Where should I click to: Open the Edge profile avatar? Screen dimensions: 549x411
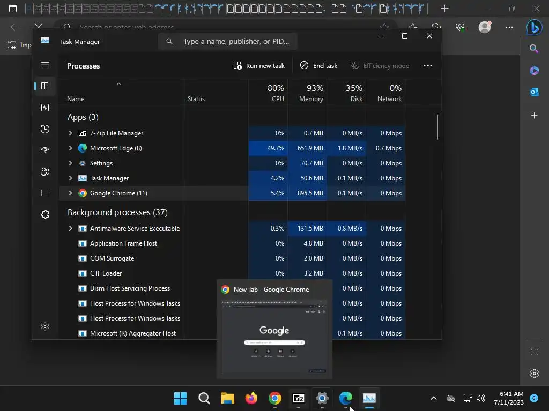[x=485, y=27]
